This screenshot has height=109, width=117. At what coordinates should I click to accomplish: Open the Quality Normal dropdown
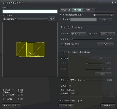pos(107,34)
